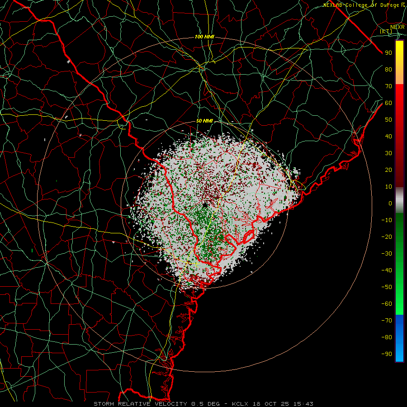Click the positive 80 value on the scale
This screenshot has height=407, width=407.
coord(388,69)
